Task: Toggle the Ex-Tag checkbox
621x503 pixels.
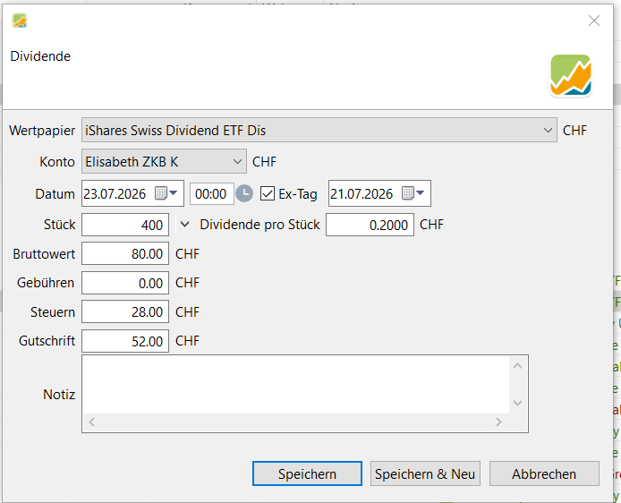Action: 268,193
